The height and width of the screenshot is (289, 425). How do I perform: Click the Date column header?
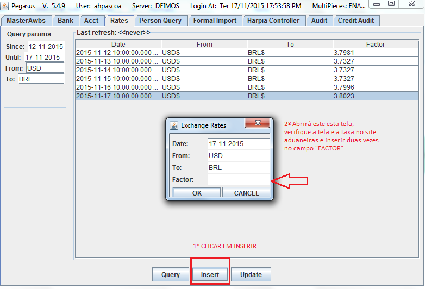(118, 44)
